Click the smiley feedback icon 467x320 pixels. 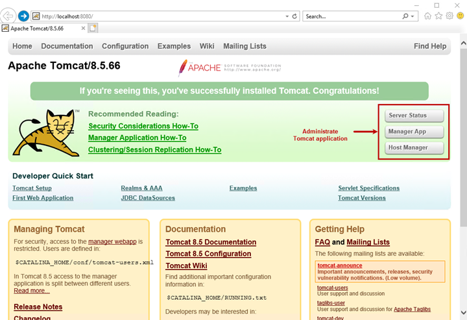(460, 16)
